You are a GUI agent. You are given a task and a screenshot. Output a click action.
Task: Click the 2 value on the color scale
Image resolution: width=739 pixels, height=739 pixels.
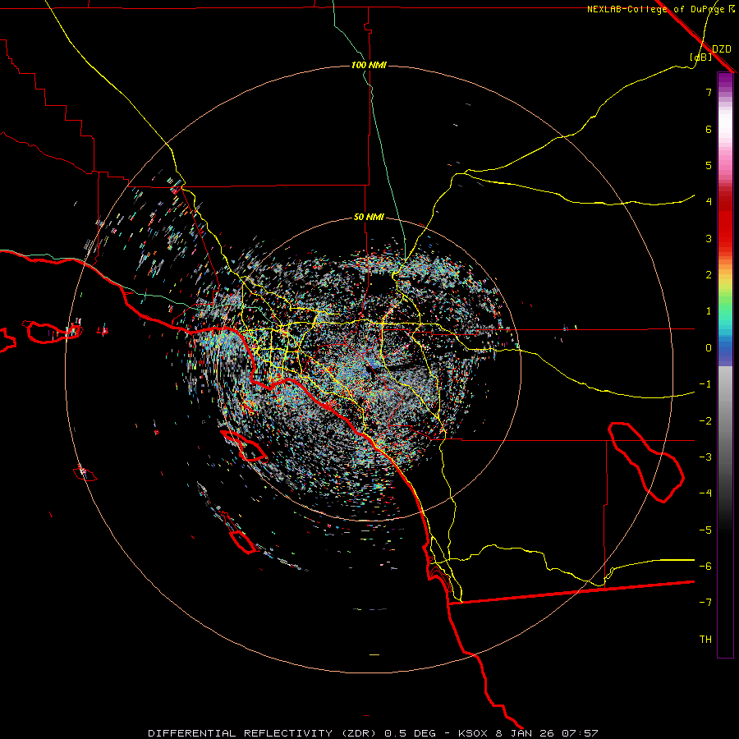coord(709,275)
